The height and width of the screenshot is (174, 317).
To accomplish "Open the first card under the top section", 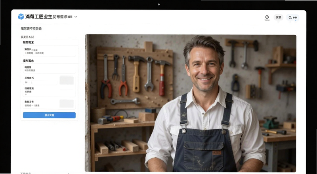I will coord(49,51).
